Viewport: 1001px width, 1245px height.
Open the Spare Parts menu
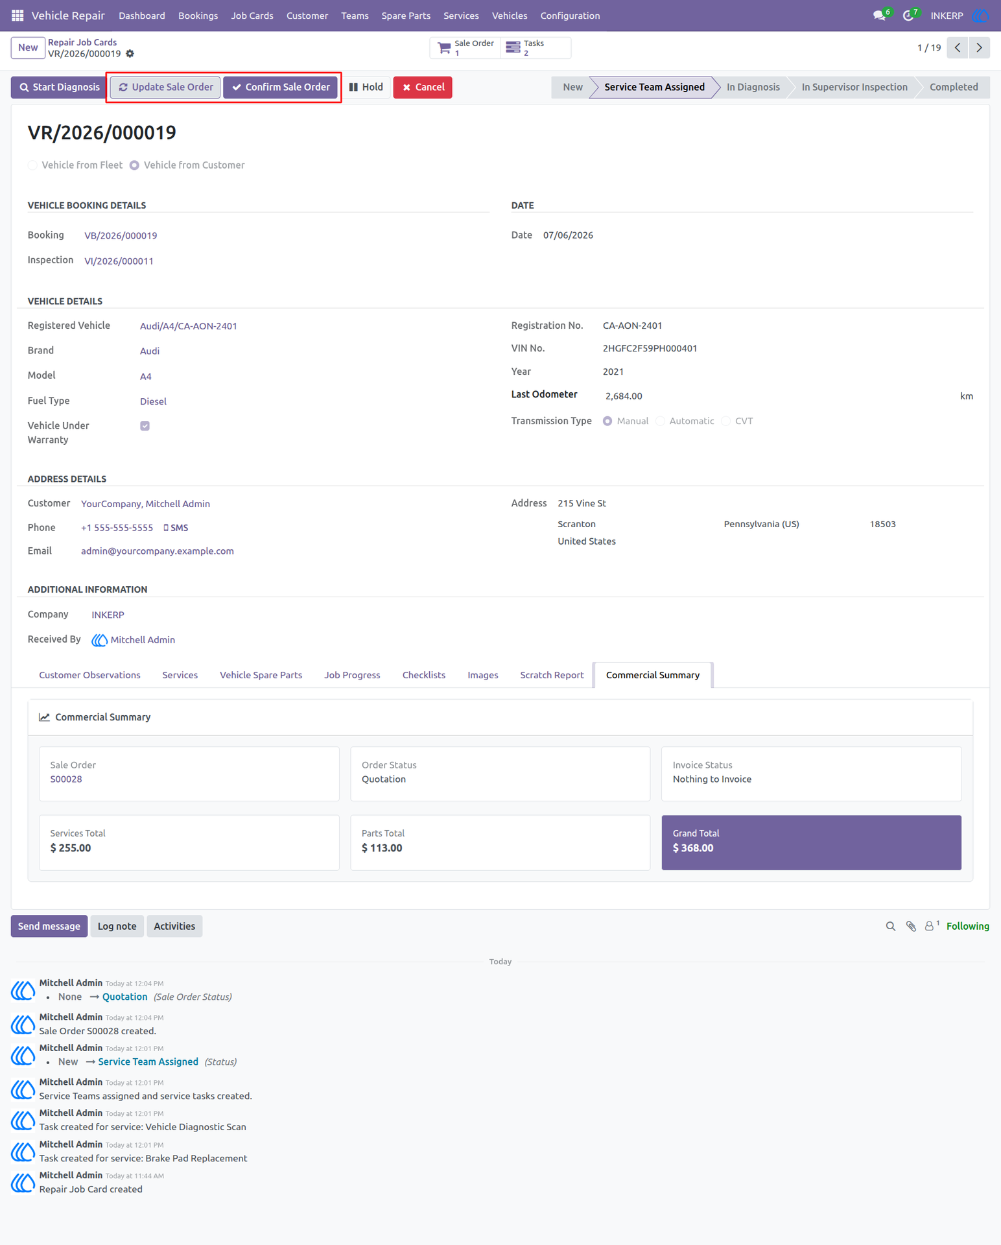point(406,16)
